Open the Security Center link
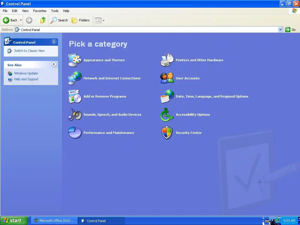This screenshot has width=300, height=225. click(x=189, y=133)
